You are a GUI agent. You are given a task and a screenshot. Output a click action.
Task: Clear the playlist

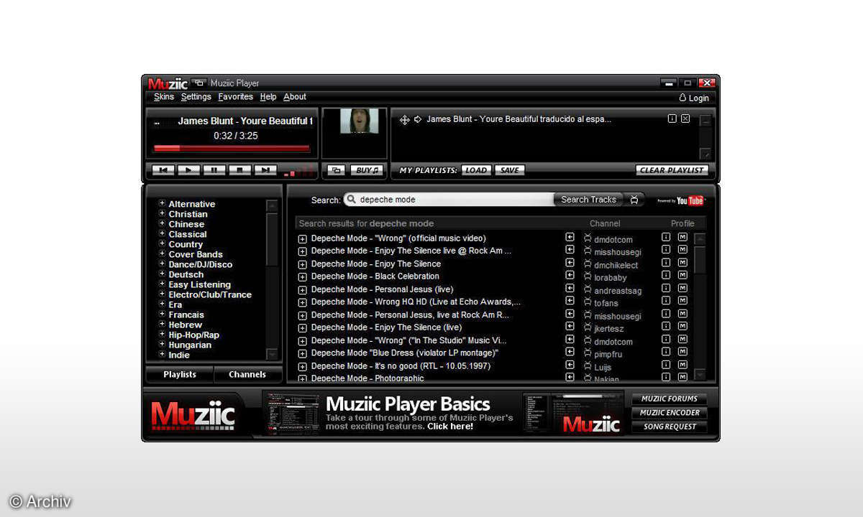click(x=672, y=170)
